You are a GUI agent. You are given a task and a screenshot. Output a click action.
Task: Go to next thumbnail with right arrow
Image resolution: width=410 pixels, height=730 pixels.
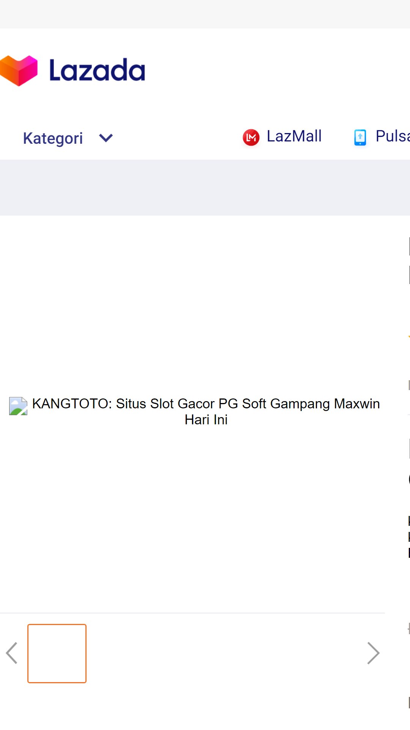point(373,653)
